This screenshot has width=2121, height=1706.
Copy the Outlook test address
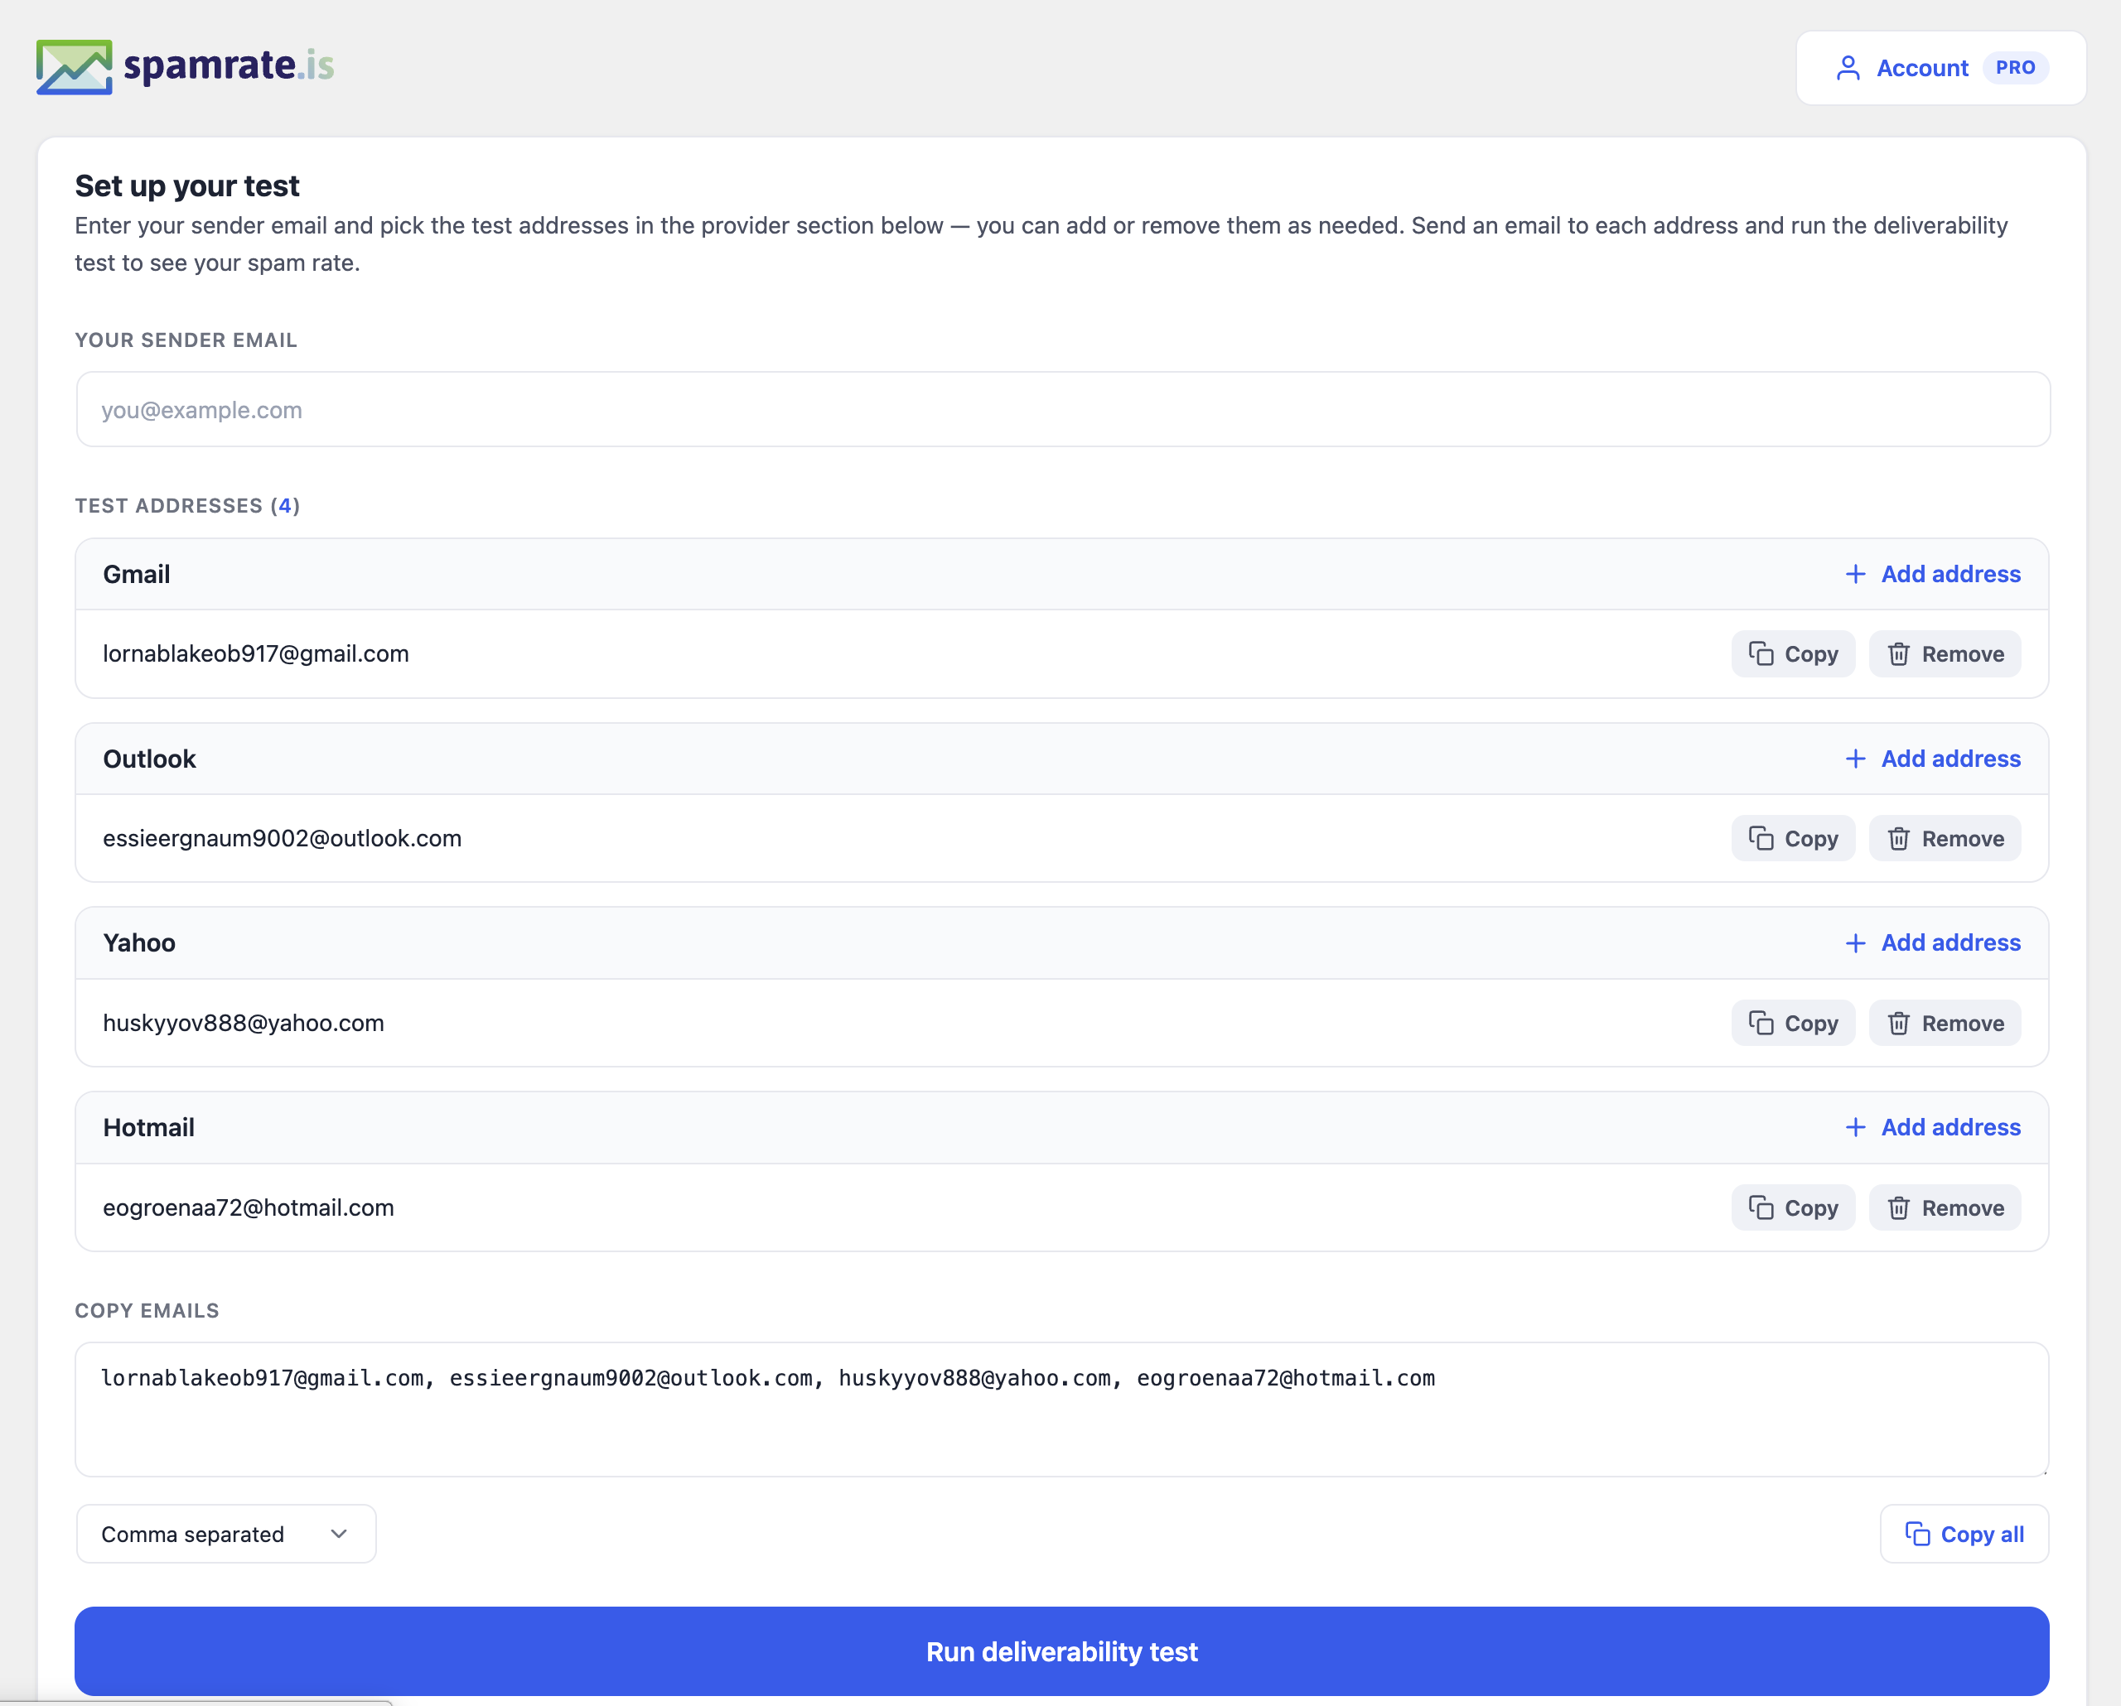[1794, 838]
